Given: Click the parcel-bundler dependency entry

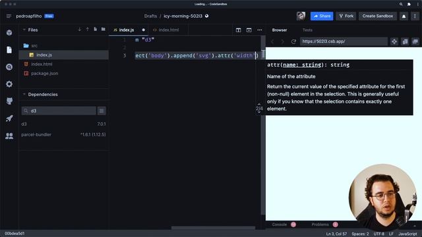Looking at the screenshot, I should (63, 134).
